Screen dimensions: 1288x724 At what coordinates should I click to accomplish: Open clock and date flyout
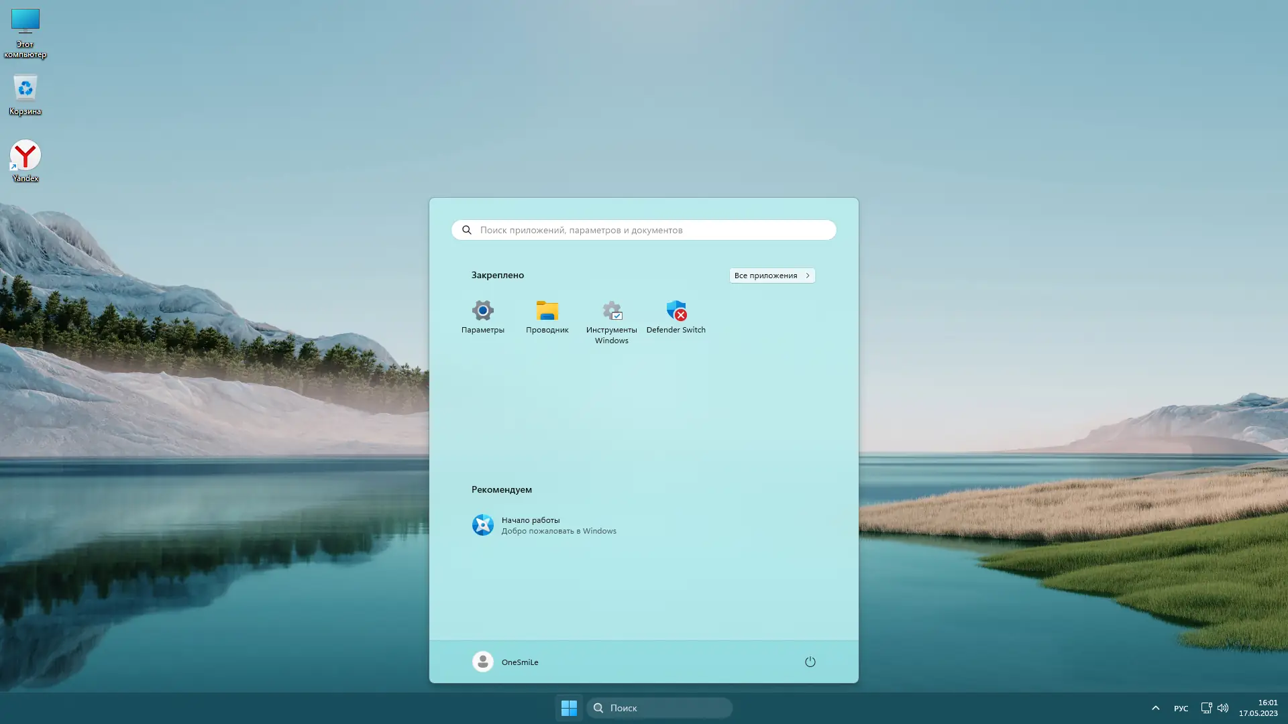[1258, 708]
